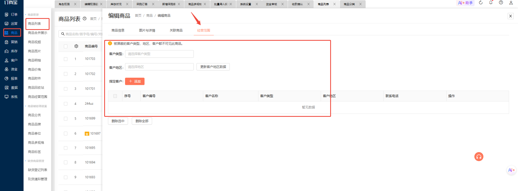Click the help icon beside 商品列表 title
This screenshot has width=518, height=191.
pyautogui.click(x=84, y=19)
